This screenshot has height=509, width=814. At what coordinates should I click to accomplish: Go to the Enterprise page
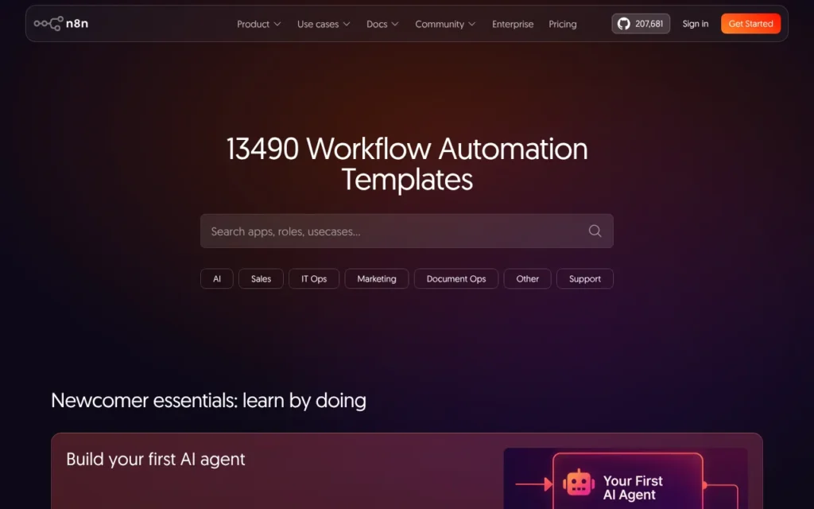(513, 24)
